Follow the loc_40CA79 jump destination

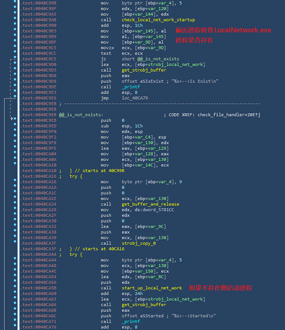(135, 98)
